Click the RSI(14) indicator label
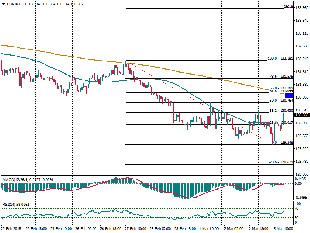 (x=9, y=204)
